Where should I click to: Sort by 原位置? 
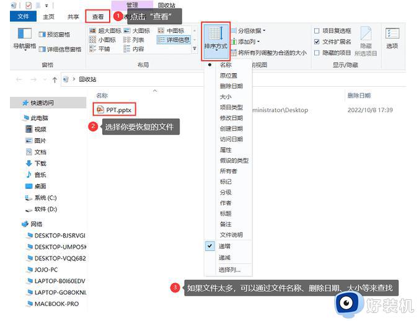point(229,76)
